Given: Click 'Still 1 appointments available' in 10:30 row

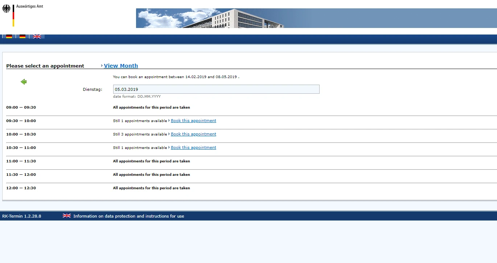Looking at the screenshot, I should coord(140,148).
